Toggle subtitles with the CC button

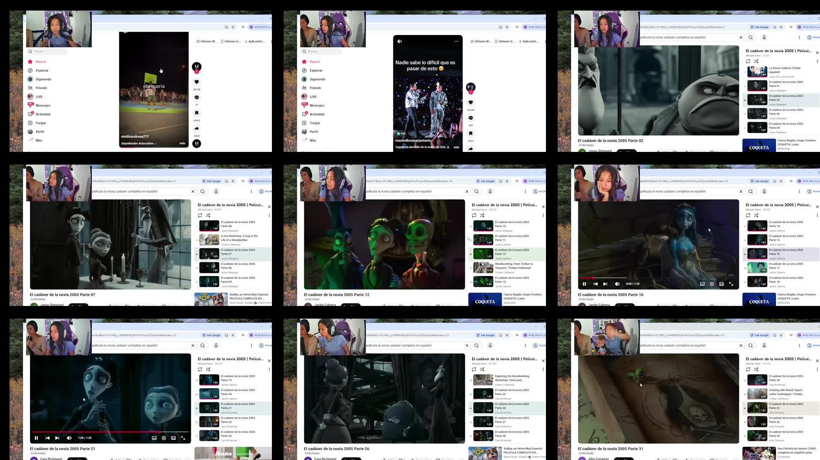pos(702,284)
